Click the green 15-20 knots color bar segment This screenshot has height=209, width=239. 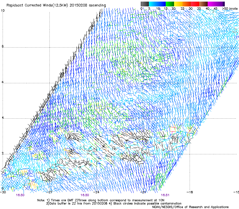(170, 4)
